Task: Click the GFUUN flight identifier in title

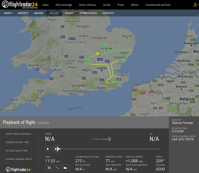Action: click(x=44, y=123)
